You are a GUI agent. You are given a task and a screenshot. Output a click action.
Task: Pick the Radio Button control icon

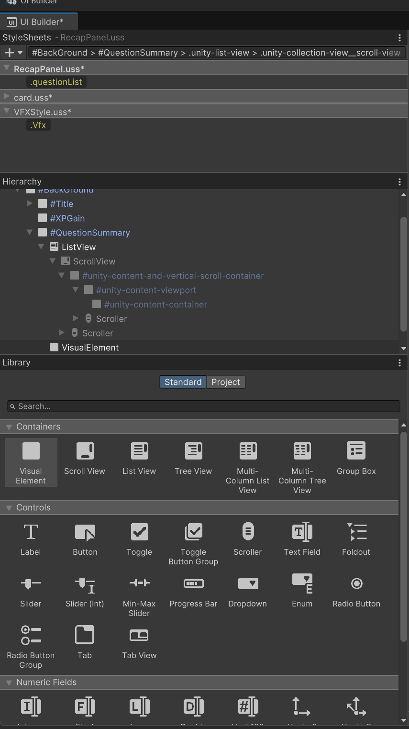tap(356, 583)
